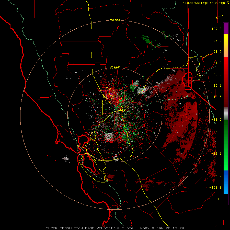Click the 61.2 legend value

point(217,63)
